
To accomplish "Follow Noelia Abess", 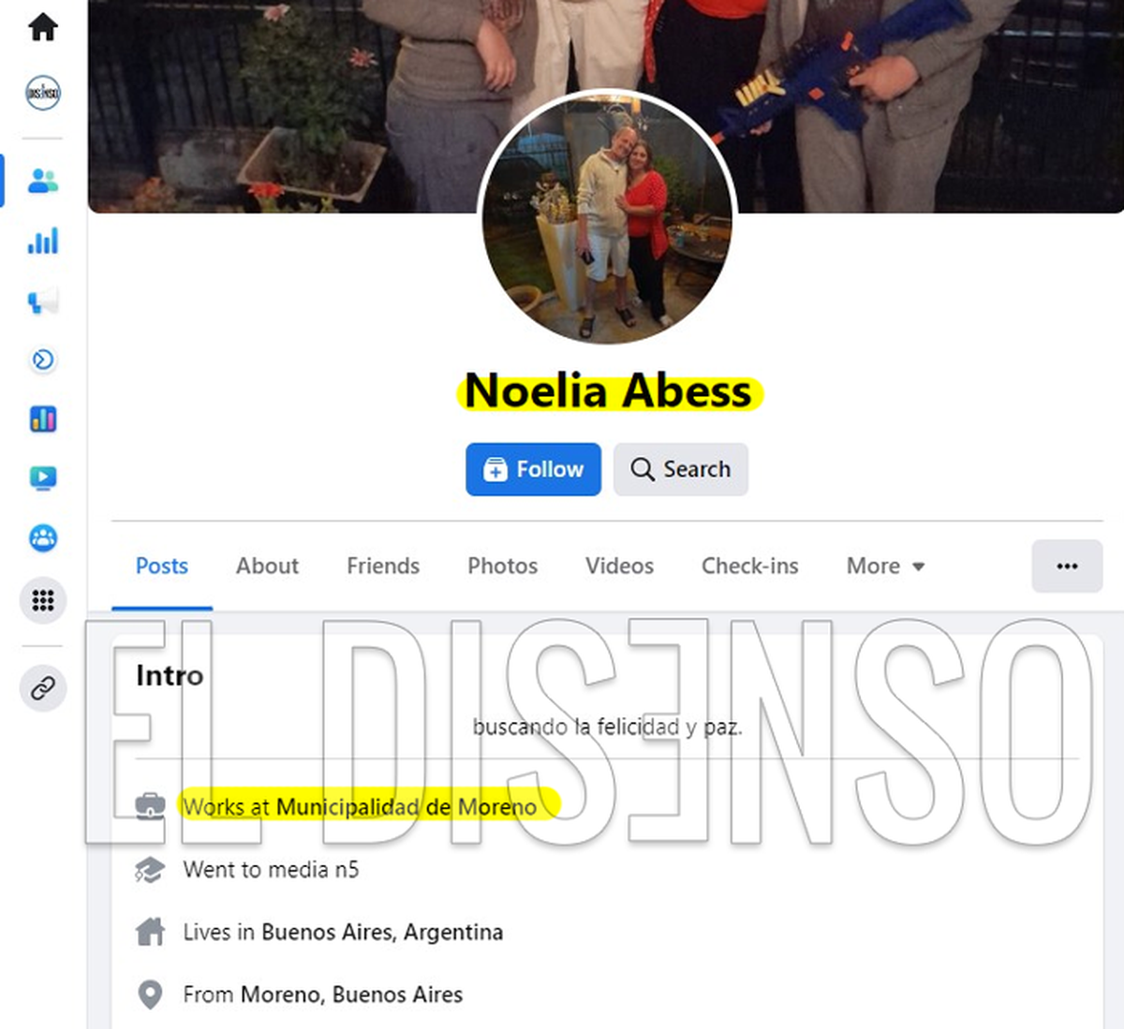I will (x=534, y=469).
